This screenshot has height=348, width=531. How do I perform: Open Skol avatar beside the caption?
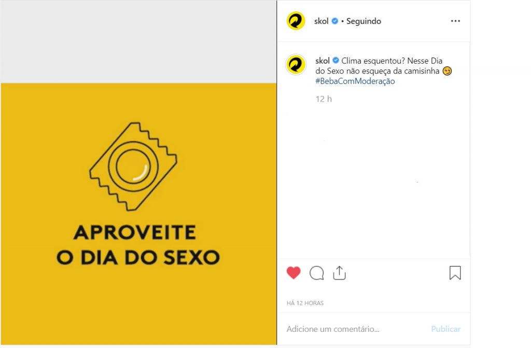296,64
